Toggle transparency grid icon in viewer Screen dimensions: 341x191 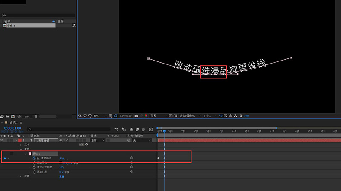pyautogui.click(x=176, y=116)
